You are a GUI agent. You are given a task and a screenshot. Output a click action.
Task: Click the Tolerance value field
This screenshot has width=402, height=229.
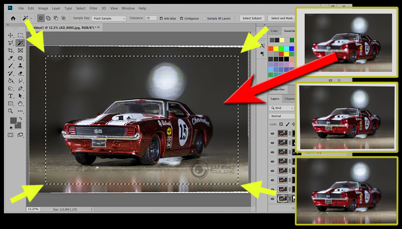pos(151,18)
